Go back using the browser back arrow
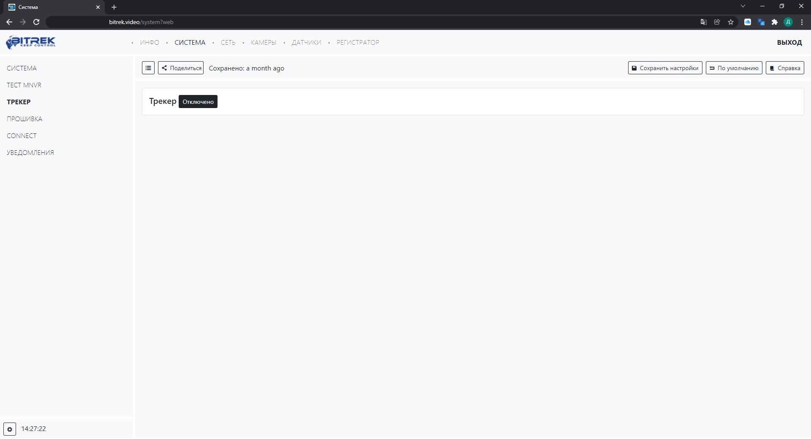 pos(9,22)
